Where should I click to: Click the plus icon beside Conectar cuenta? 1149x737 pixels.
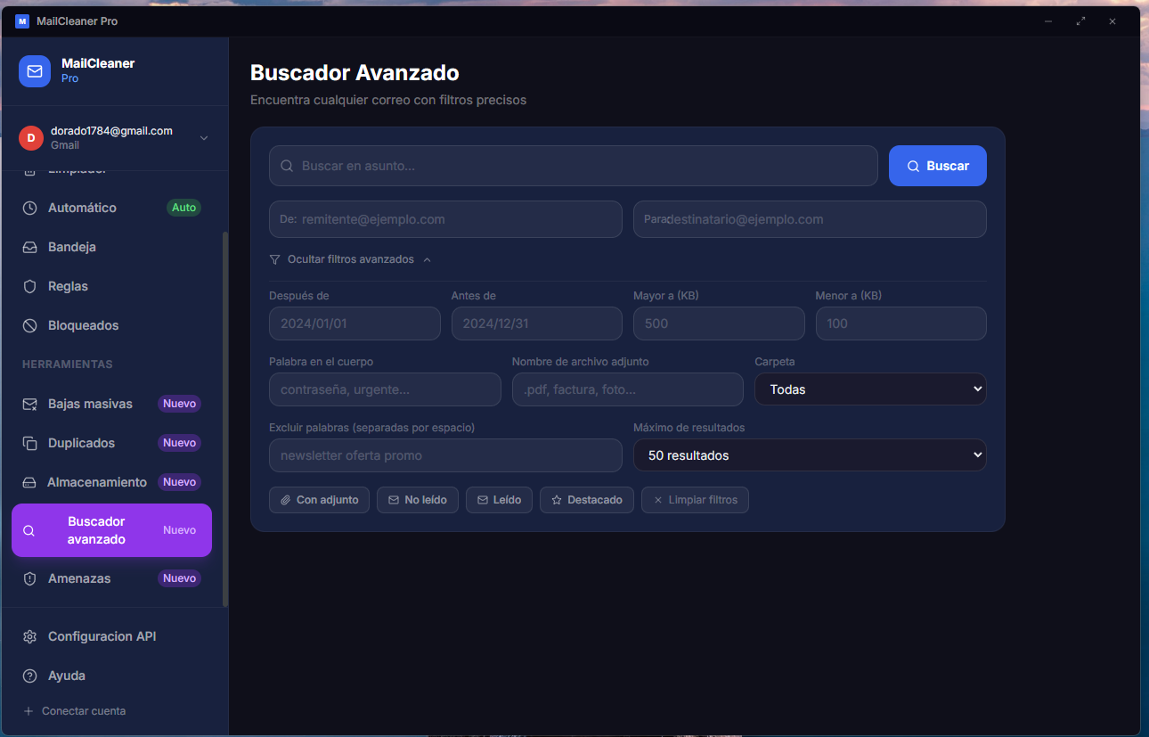pos(28,711)
